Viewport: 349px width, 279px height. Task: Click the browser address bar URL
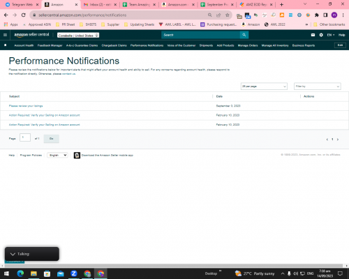point(82,15)
